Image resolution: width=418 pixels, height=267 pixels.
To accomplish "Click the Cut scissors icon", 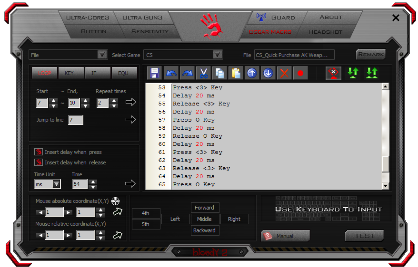I will coord(204,73).
